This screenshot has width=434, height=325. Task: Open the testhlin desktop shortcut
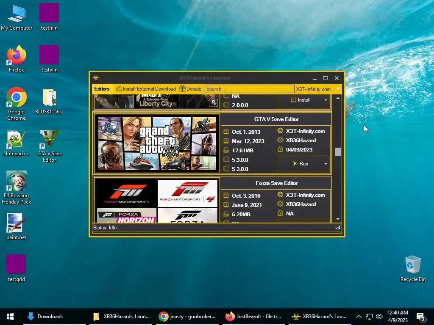[x=49, y=17]
